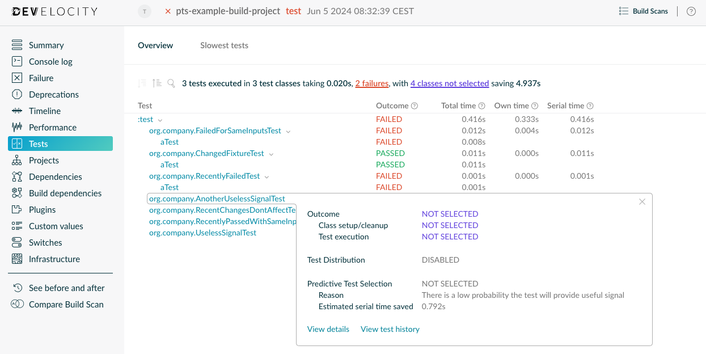Stay on the Overview tab

coord(155,45)
